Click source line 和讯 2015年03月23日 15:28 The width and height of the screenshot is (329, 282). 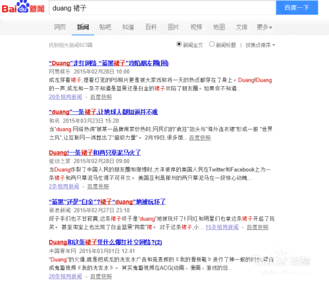coord(84,121)
